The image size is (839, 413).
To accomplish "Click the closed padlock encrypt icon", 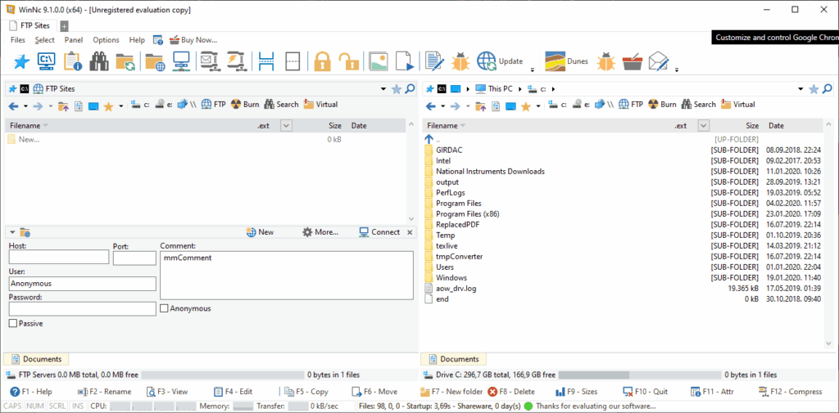I will (323, 61).
